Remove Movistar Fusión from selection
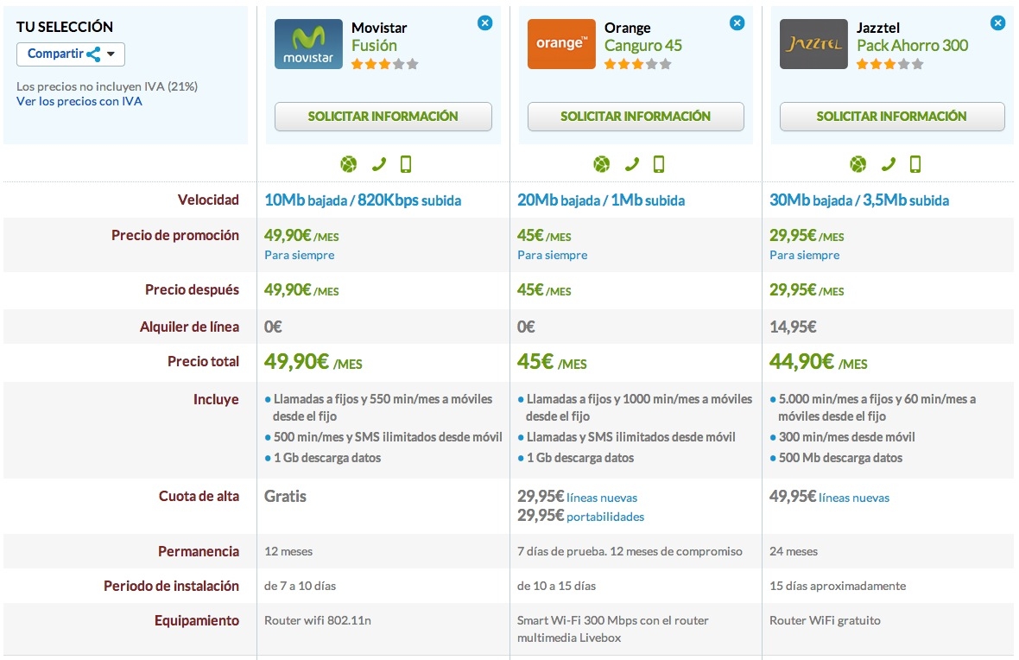 tap(484, 23)
